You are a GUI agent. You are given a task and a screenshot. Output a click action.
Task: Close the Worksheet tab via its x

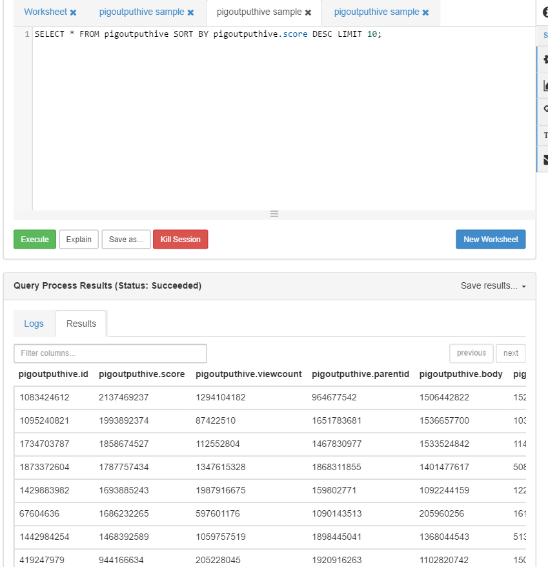[x=73, y=12]
